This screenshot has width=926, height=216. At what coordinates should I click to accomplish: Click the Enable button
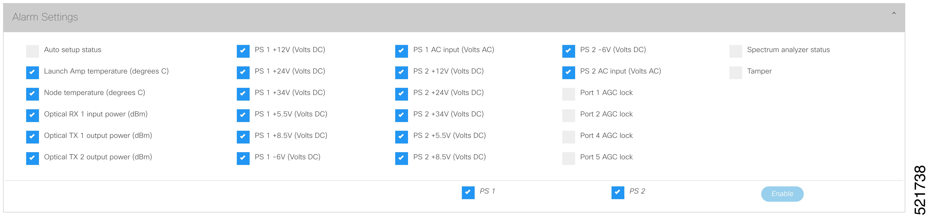(x=782, y=194)
